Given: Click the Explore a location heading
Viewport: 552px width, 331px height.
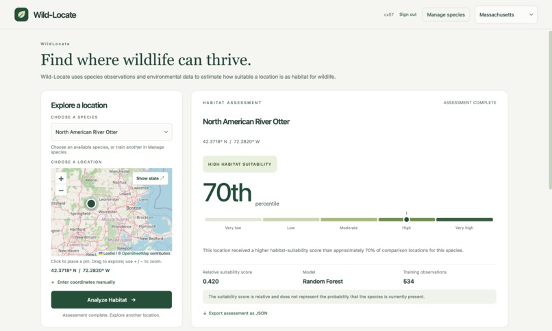Looking at the screenshot, I should click(79, 106).
